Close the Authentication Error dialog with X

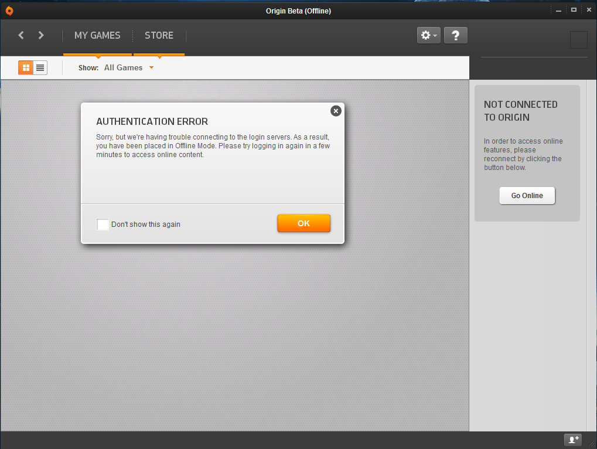[x=336, y=111]
